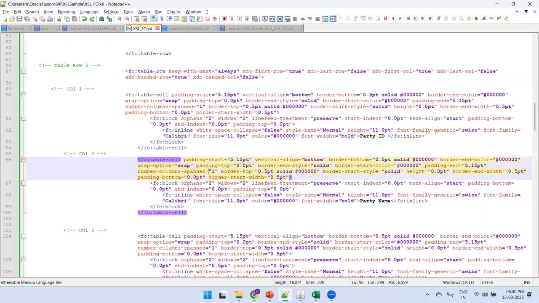
Task: Collapse the fold at line 104
Action: [x=24, y=236]
